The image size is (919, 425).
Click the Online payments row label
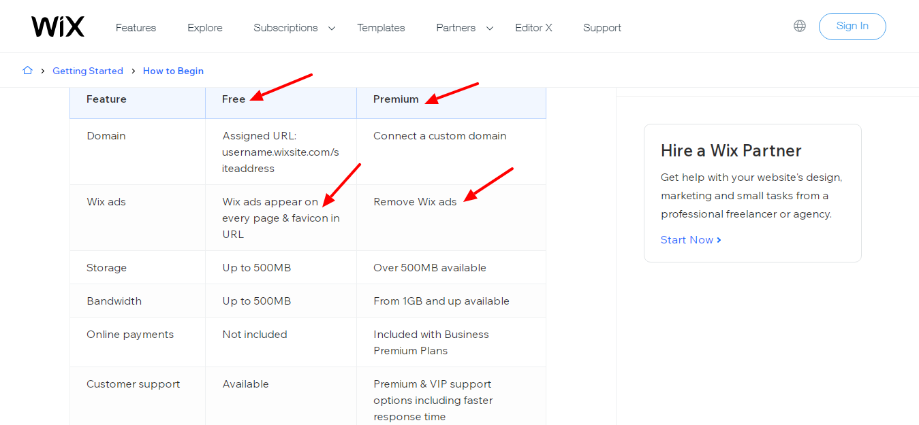click(x=129, y=334)
